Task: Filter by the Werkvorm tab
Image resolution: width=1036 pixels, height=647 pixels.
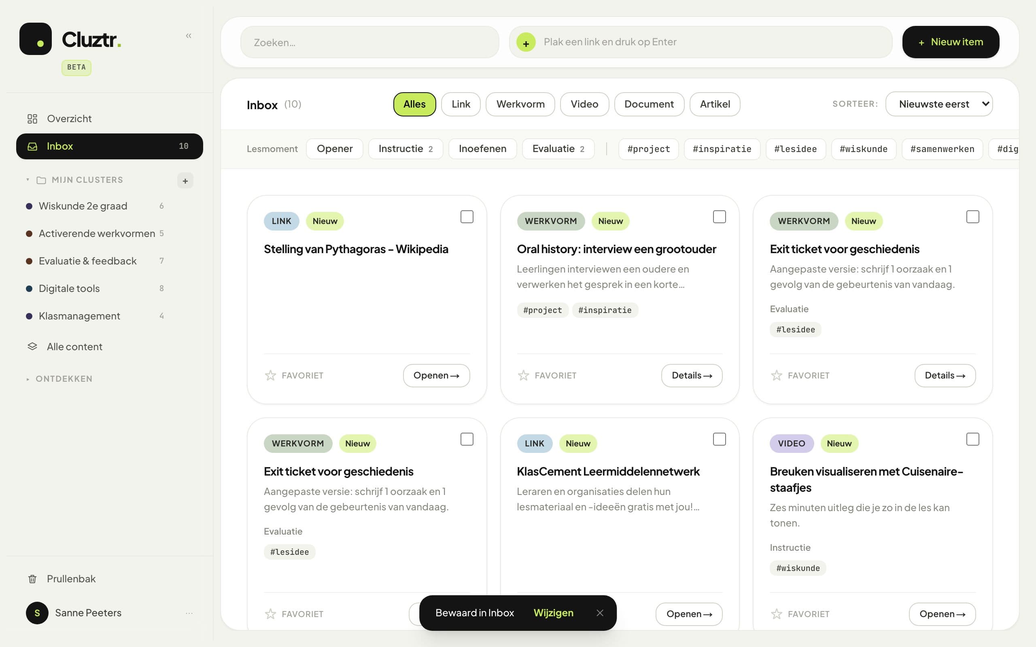Action: point(520,104)
